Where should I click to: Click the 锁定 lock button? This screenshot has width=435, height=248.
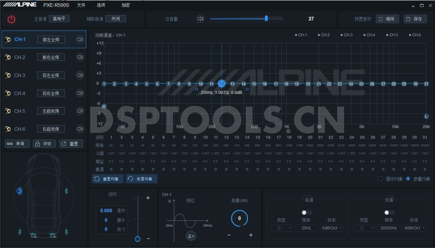[x=45, y=144]
